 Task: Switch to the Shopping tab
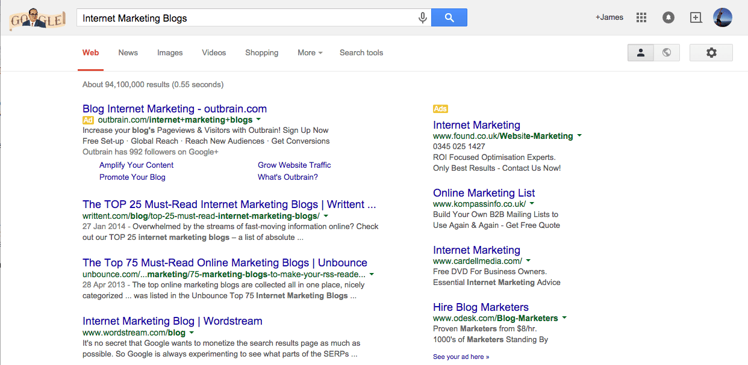[262, 53]
